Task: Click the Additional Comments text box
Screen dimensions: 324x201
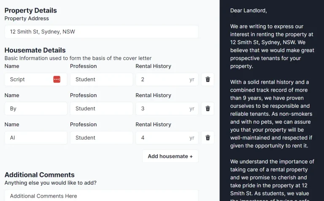Action: [101, 196]
